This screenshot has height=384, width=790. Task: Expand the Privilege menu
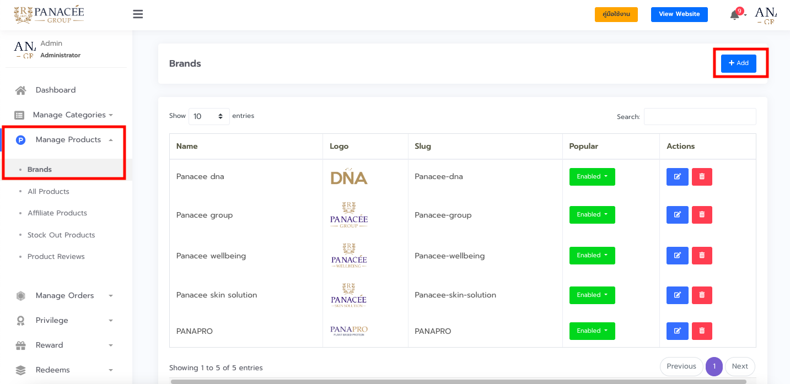click(52, 321)
